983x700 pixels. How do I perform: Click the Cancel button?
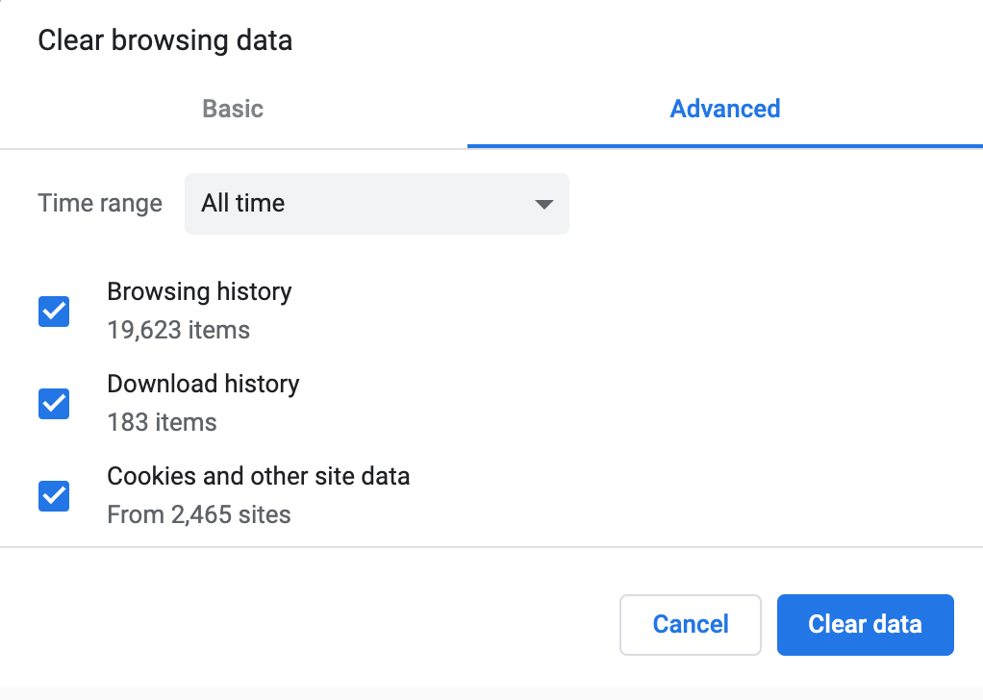click(x=690, y=624)
